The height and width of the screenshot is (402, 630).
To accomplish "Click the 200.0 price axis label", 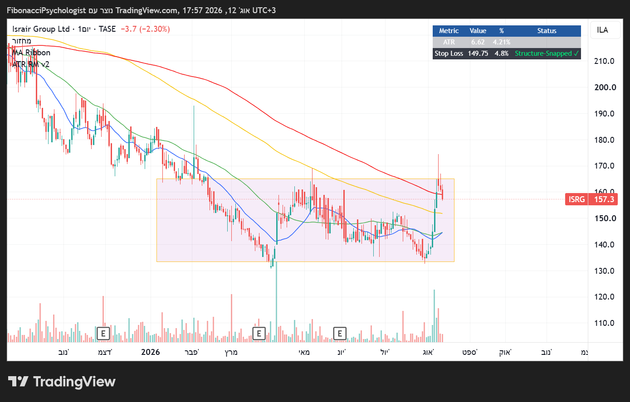I will (605, 87).
